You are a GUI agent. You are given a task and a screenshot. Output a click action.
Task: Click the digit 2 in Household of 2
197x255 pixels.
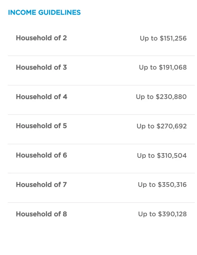pos(65,38)
